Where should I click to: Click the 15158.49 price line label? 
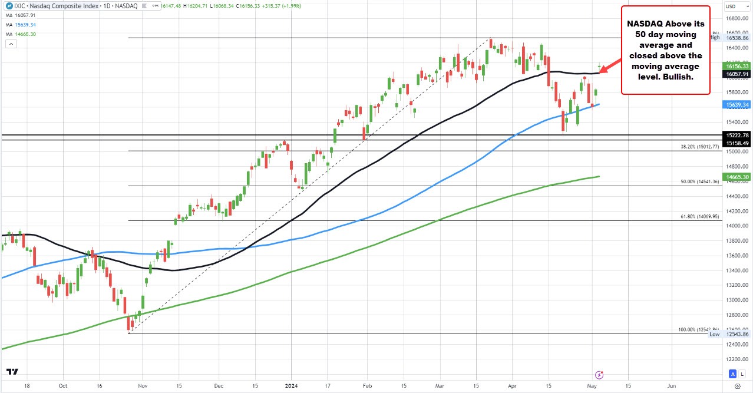[737, 143]
